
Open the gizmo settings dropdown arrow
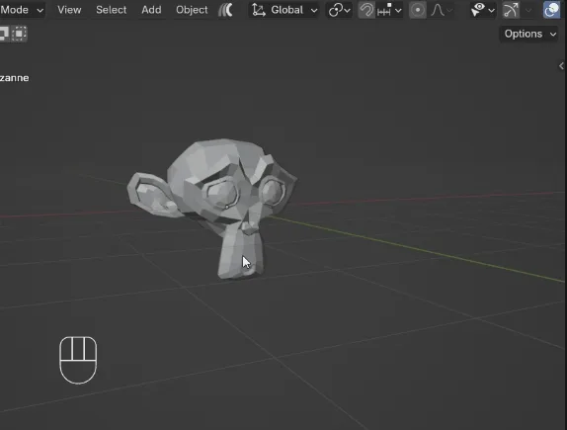pos(528,10)
